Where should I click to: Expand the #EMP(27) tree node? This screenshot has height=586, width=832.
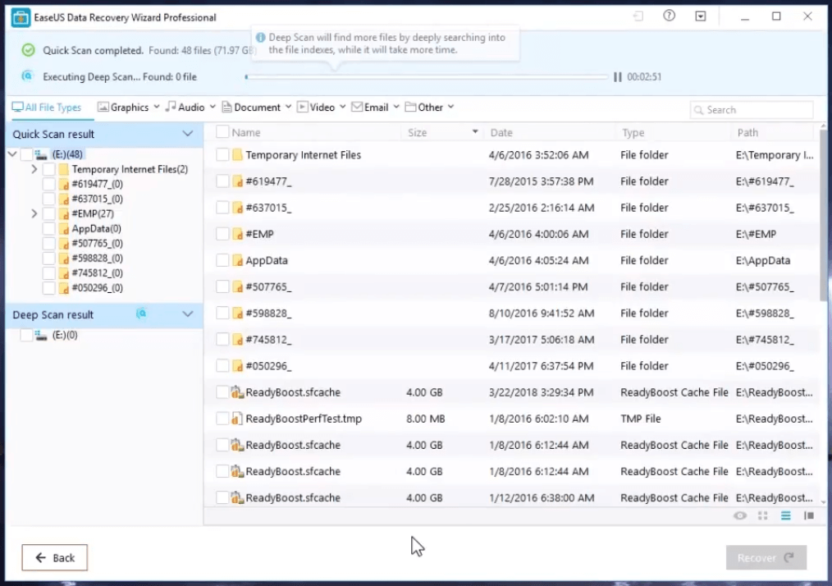pyautogui.click(x=34, y=214)
